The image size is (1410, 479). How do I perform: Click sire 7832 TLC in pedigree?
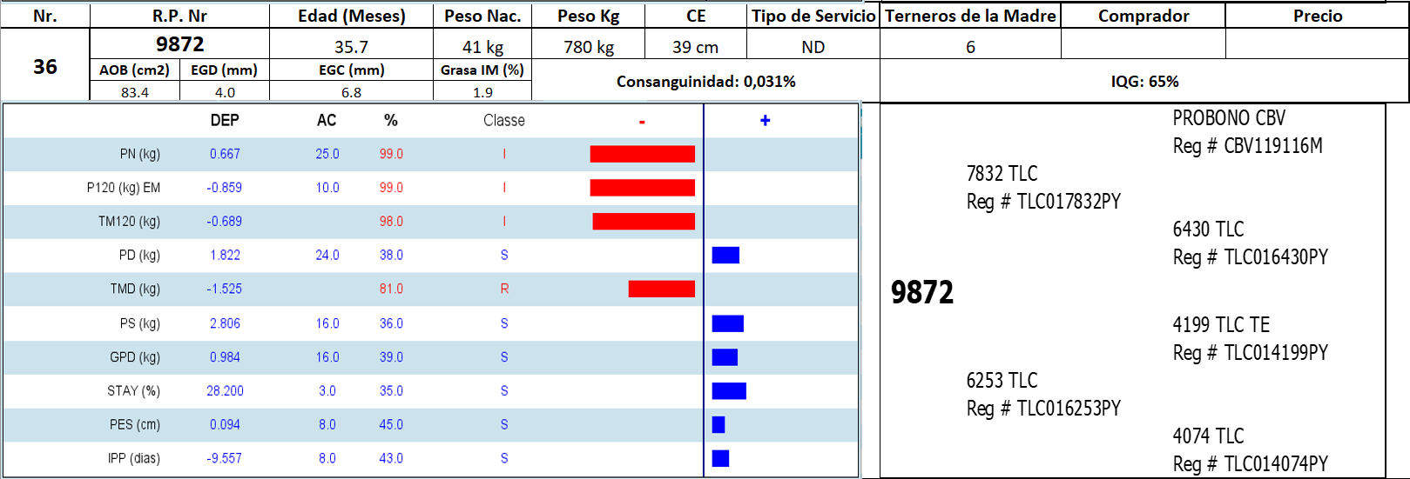1002,174
